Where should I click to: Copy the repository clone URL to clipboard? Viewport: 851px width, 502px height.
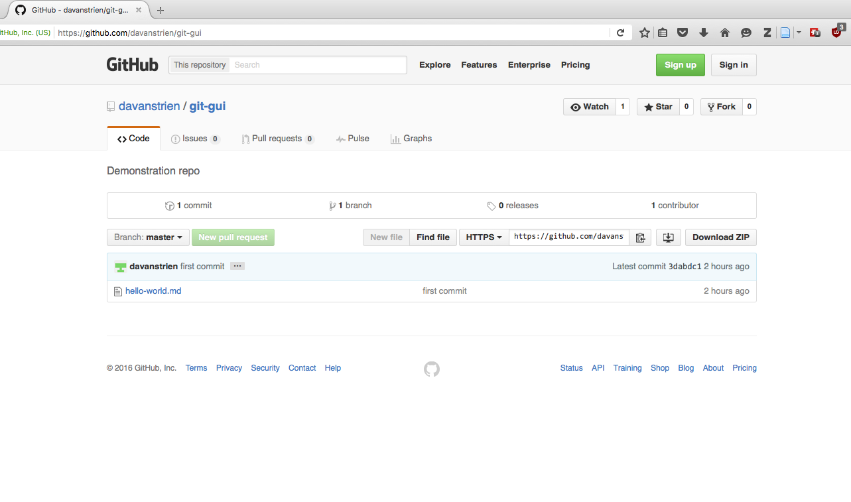point(641,237)
